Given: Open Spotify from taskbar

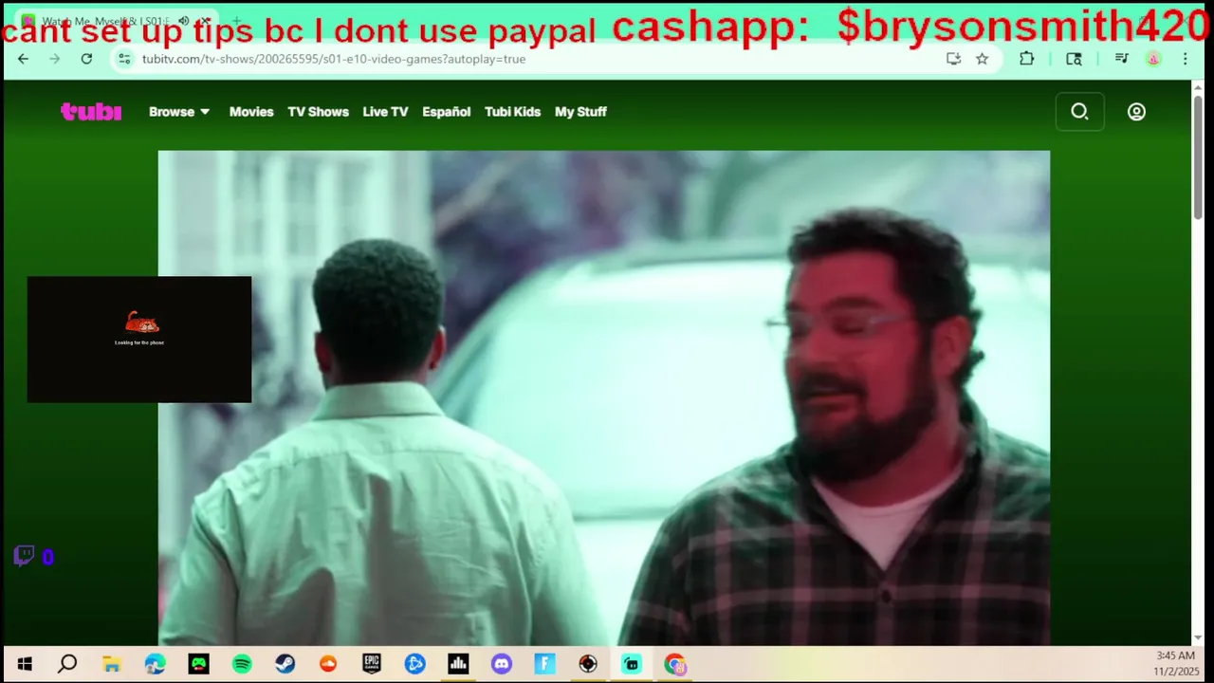Looking at the screenshot, I should (x=242, y=664).
